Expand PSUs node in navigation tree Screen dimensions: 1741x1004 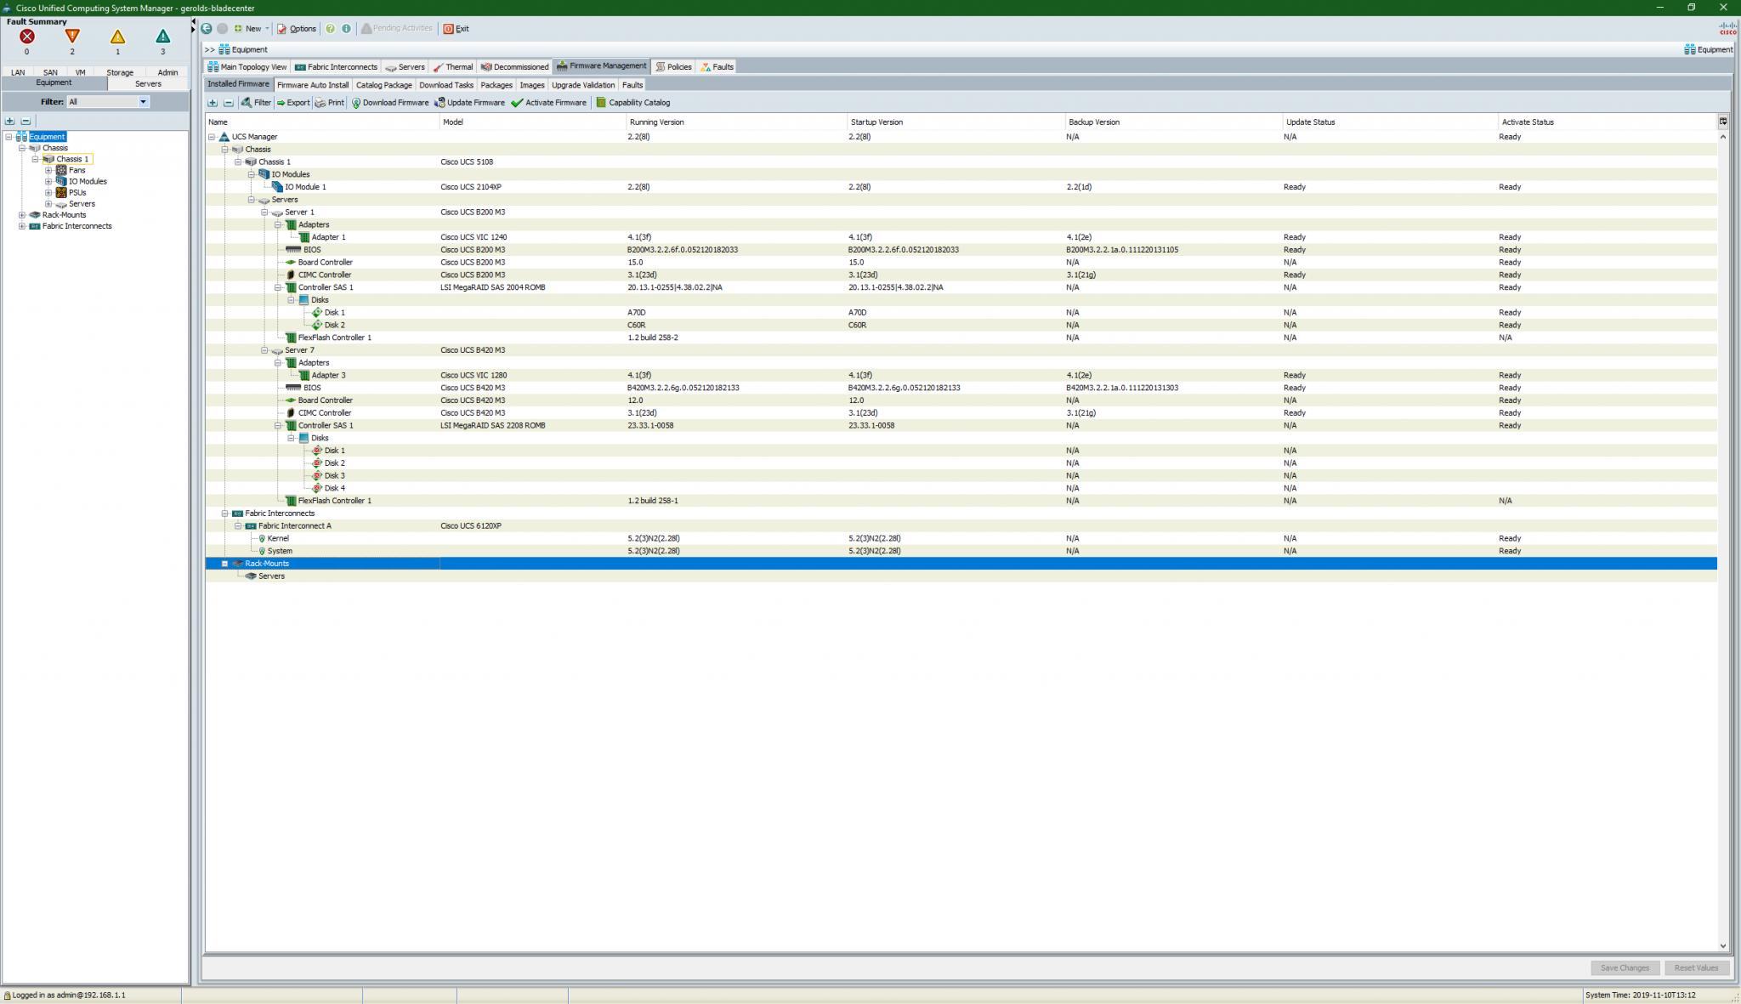[48, 193]
